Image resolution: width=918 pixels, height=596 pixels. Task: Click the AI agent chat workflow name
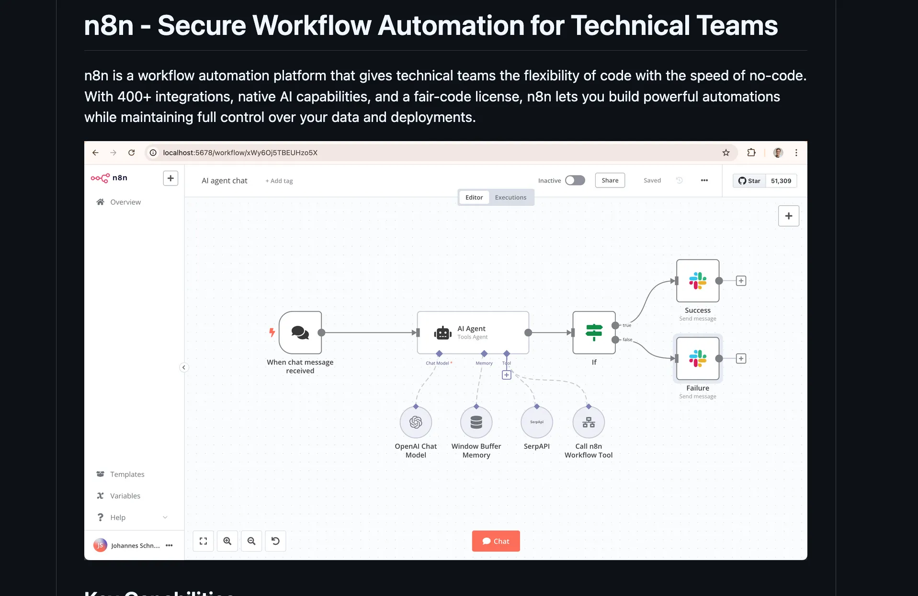tap(225, 180)
